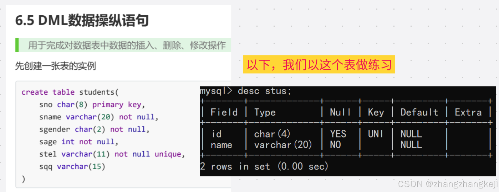Click the "NO" null cell
This screenshot has width=499, height=192.
click(x=335, y=145)
